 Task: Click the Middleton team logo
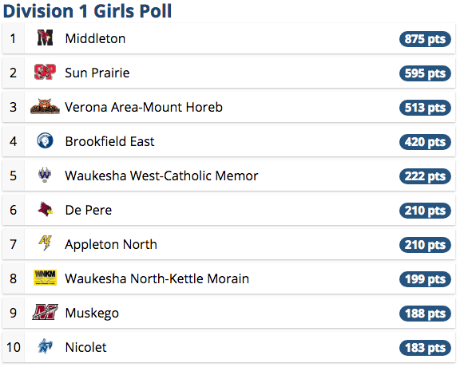point(45,38)
